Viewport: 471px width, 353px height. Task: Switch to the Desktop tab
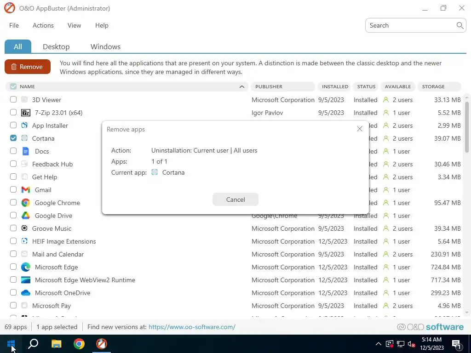[x=56, y=46]
